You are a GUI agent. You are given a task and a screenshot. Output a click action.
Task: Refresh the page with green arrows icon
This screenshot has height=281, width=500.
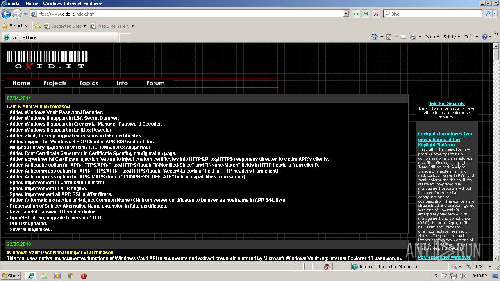pos(366,14)
